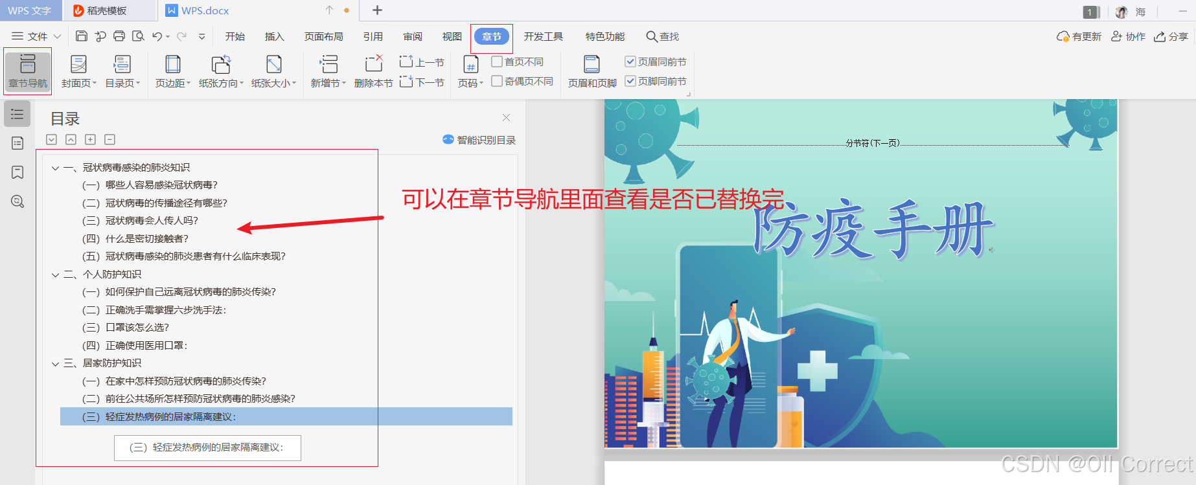Image resolution: width=1196 pixels, height=485 pixels.
Task: Click the 新增节 add section icon
Action: coord(328,64)
